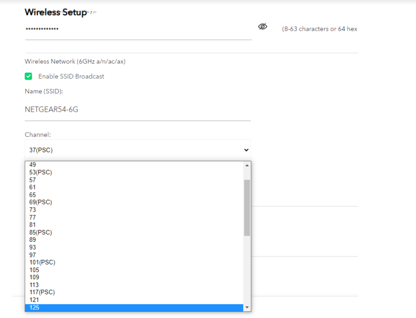Image resolution: width=416 pixels, height=318 pixels.
Task: Show password with the eye icon
Action: point(263,26)
